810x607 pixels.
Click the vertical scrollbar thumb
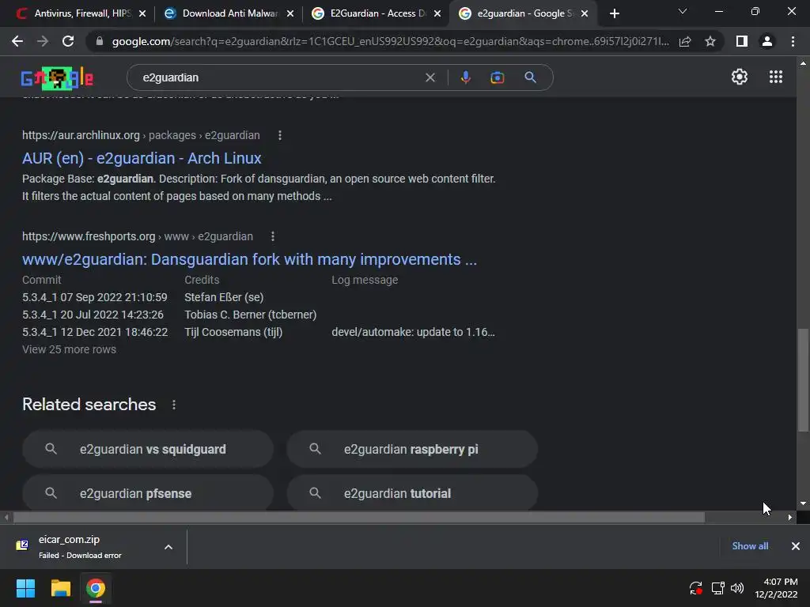pyautogui.click(x=803, y=380)
